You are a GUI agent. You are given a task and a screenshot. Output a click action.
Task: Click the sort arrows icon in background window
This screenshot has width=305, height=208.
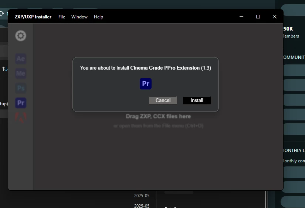click(5, 69)
